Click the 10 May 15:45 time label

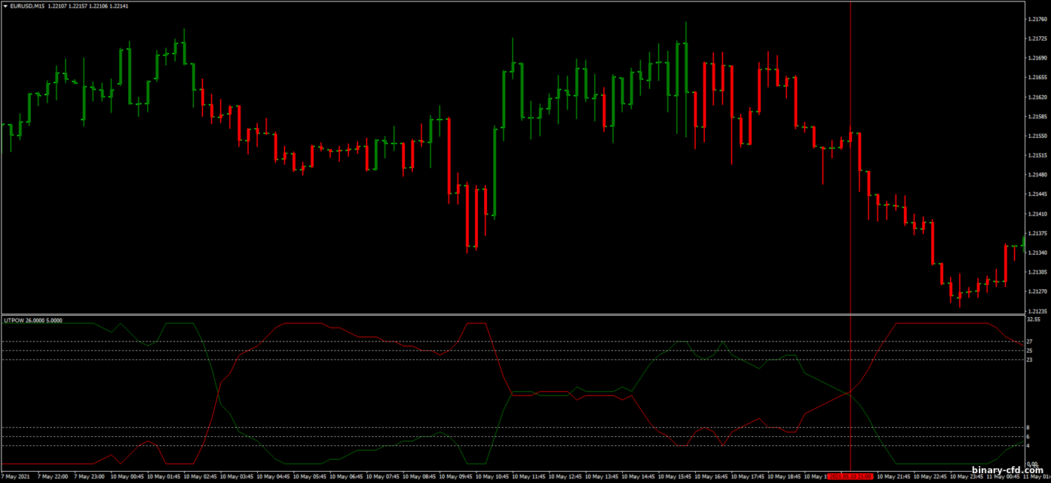(675, 477)
